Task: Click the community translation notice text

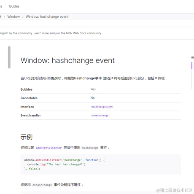Action: point(51,33)
